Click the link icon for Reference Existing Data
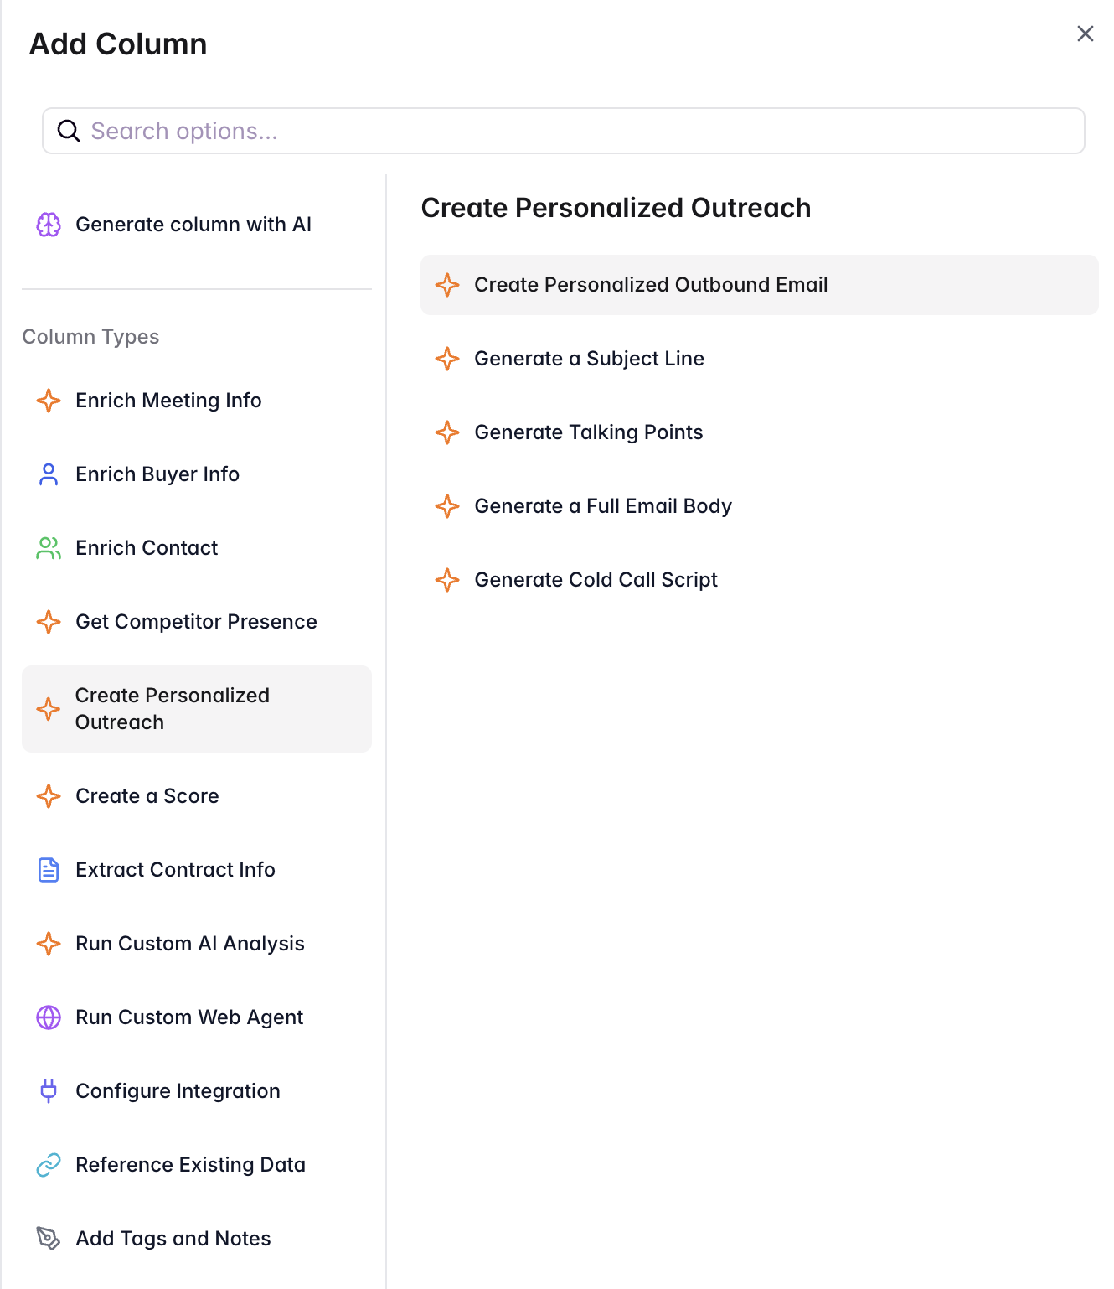The height and width of the screenshot is (1289, 1114). [49, 1165]
